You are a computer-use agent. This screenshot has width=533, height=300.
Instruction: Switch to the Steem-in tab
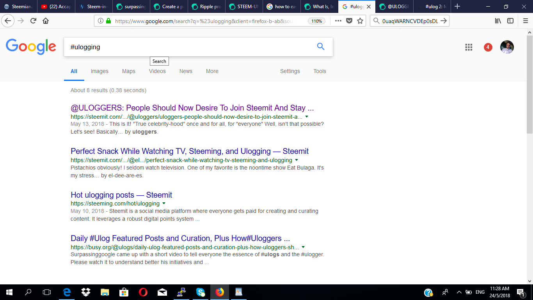[94, 7]
